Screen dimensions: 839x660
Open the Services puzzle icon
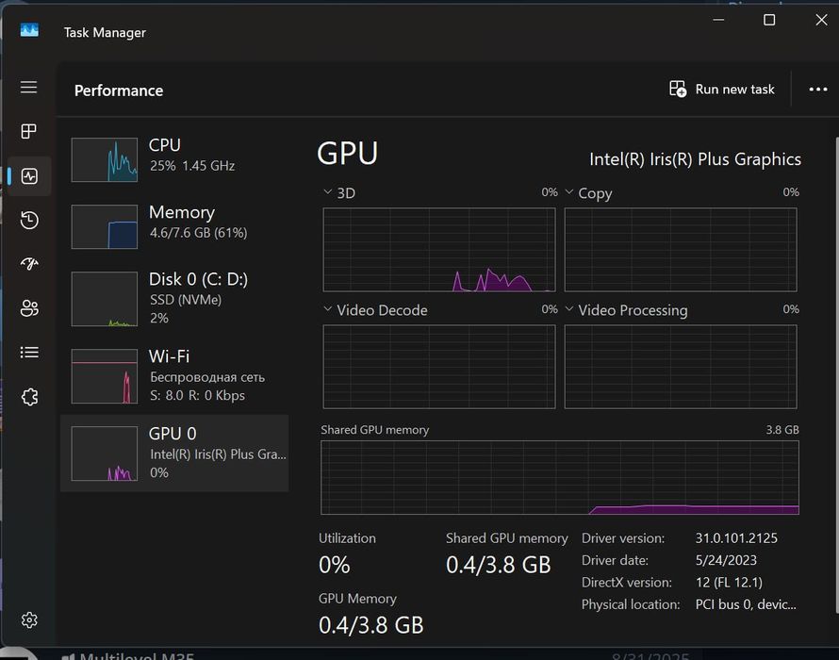(x=29, y=397)
